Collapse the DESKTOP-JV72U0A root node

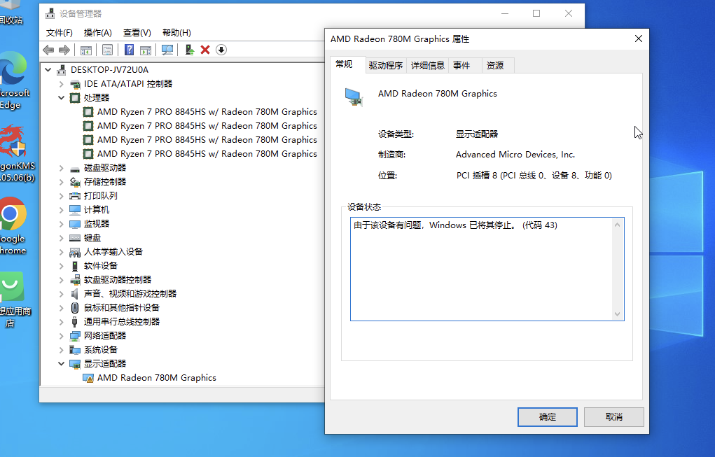(x=48, y=70)
